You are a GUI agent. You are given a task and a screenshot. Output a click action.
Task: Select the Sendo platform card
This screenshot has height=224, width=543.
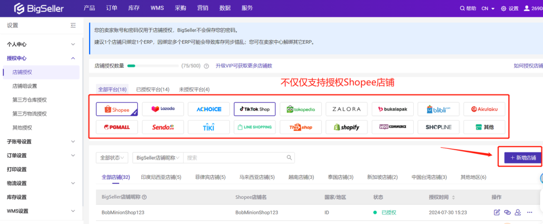pos(163,127)
